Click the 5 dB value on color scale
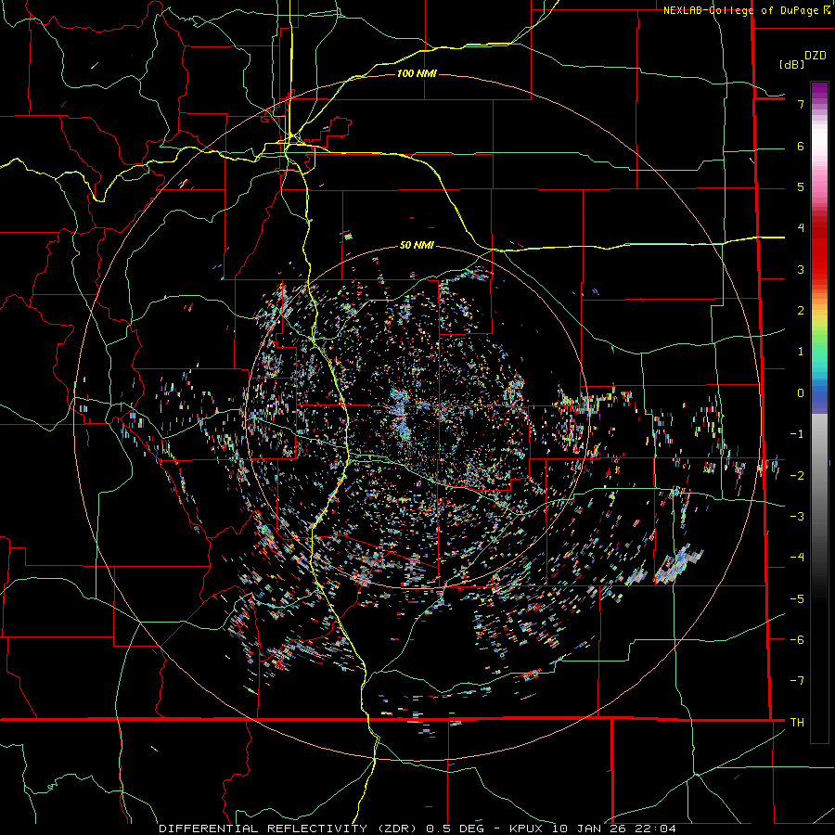835x835 pixels. tap(801, 186)
